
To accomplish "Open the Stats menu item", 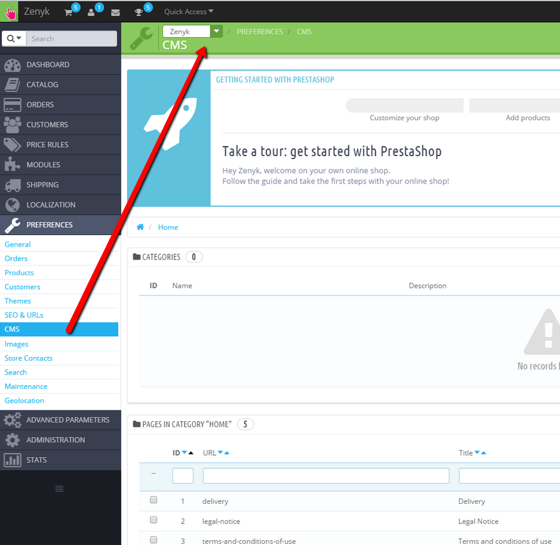I will [60, 460].
